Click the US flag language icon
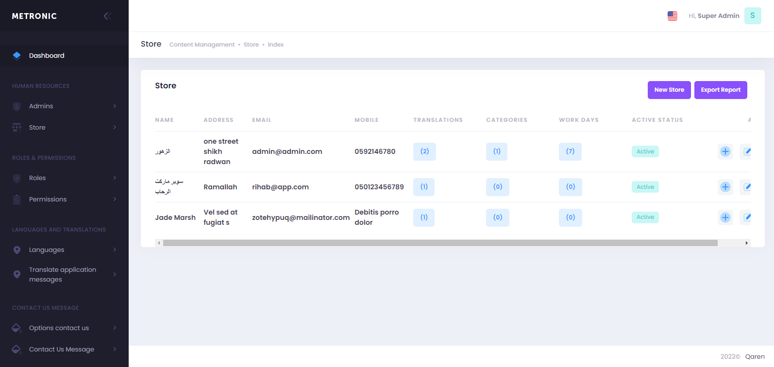This screenshot has width=774, height=367. [672, 16]
